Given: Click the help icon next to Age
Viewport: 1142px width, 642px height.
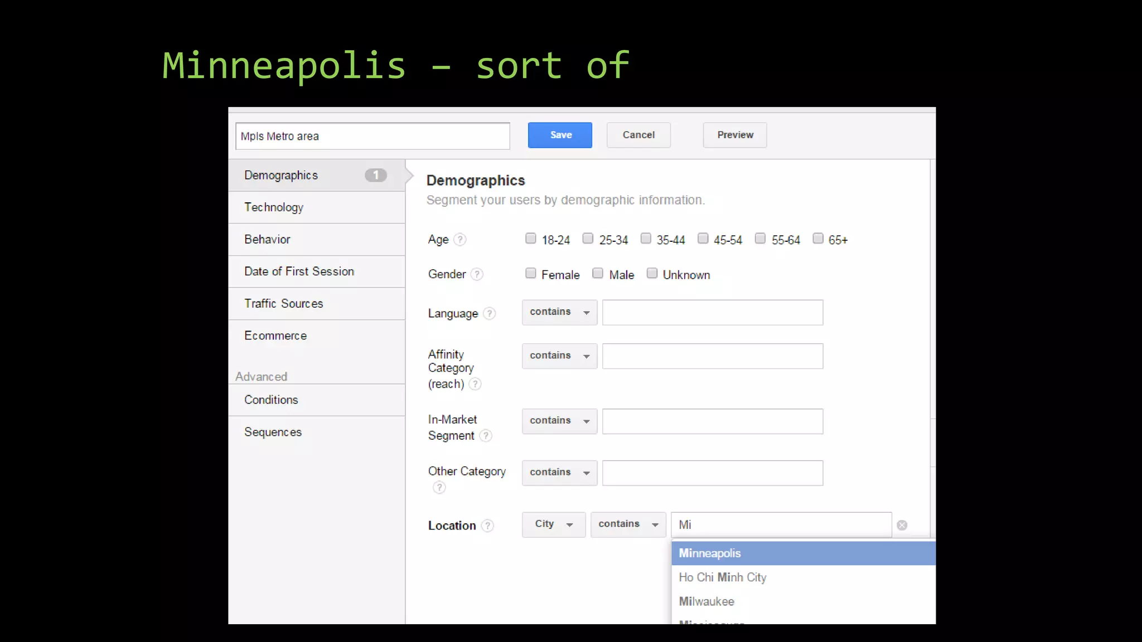Looking at the screenshot, I should pyautogui.click(x=459, y=240).
